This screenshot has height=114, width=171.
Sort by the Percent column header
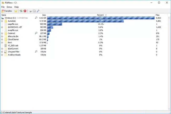click(100, 15)
